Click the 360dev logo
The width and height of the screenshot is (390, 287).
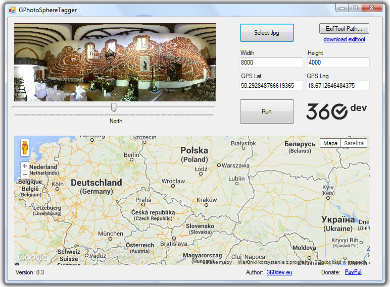point(336,111)
